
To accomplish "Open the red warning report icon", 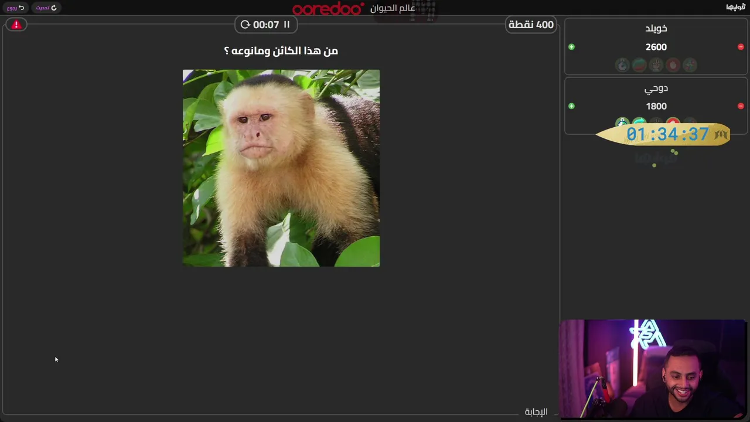I will click(x=16, y=25).
